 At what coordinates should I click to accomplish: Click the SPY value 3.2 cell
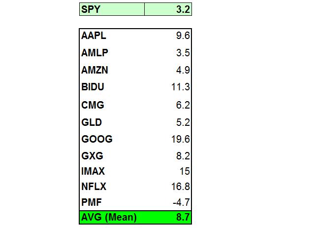tap(168, 9)
